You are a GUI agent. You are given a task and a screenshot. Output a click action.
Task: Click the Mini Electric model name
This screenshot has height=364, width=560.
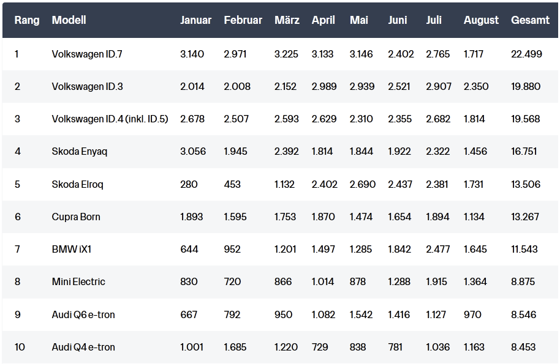(78, 281)
